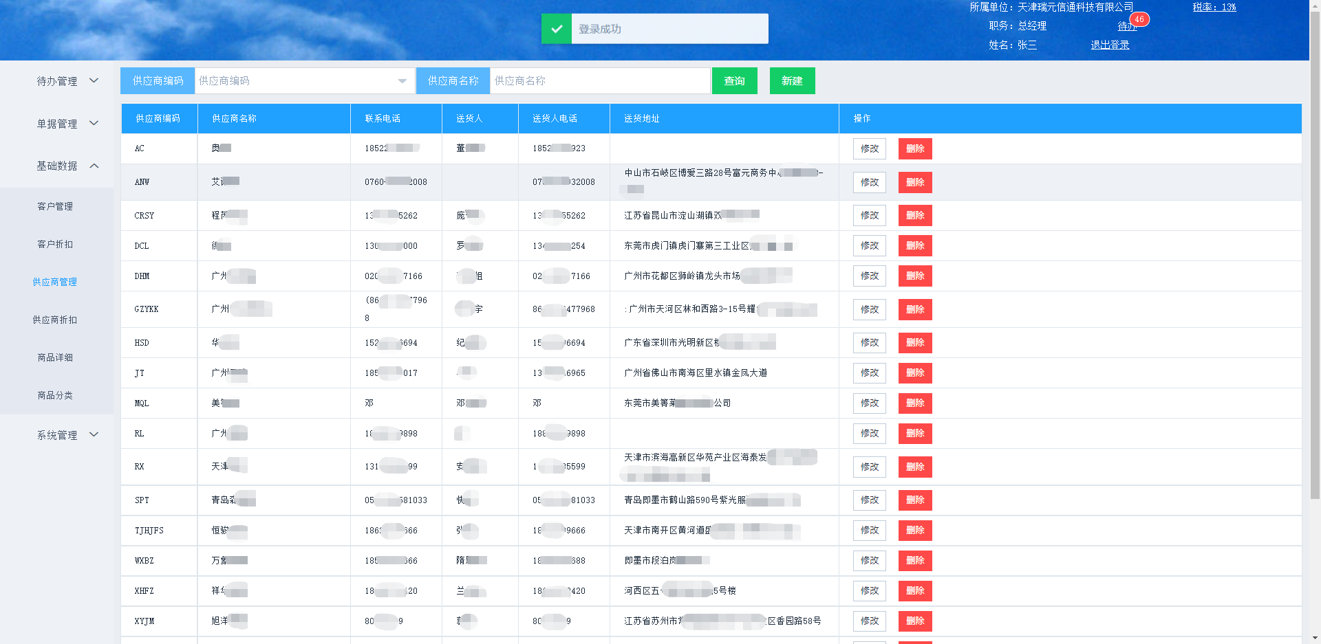Click the 税率: 13% link
Screen dimensions: 1321x644
click(1214, 7)
